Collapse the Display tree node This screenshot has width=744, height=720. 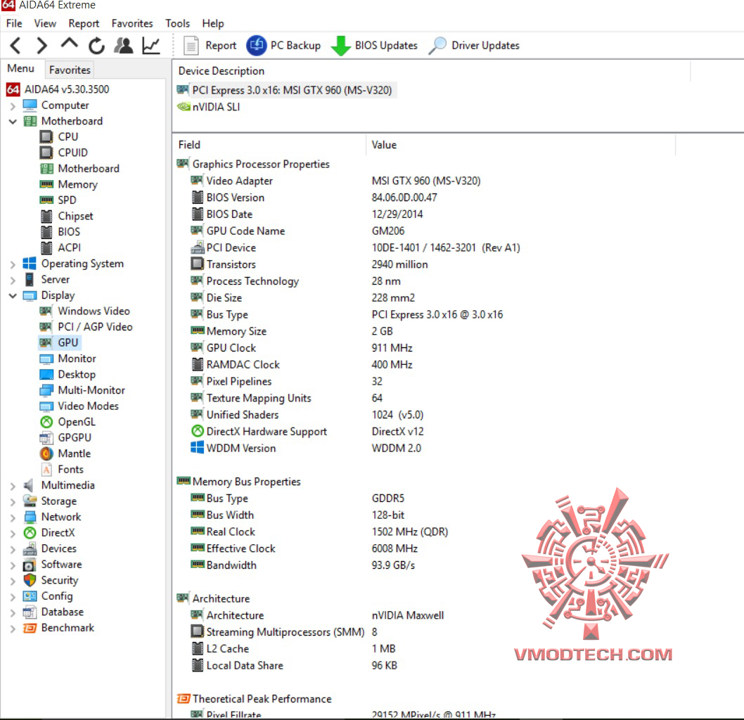tap(13, 295)
